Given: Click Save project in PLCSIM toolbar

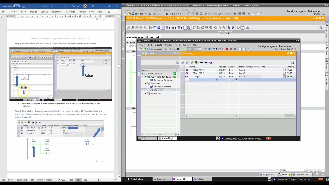Looking at the screenshot, I should (x=154, y=49).
